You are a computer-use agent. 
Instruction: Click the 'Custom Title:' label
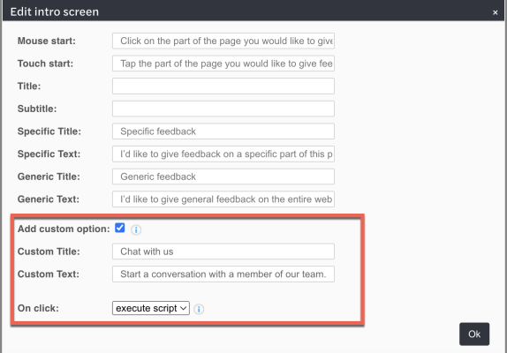pos(49,252)
